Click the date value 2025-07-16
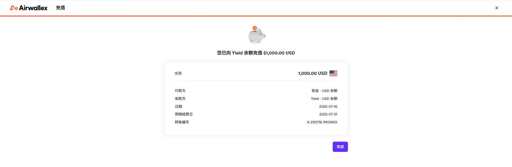The width and height of the screenshot is (512, 167). [328, 106]
